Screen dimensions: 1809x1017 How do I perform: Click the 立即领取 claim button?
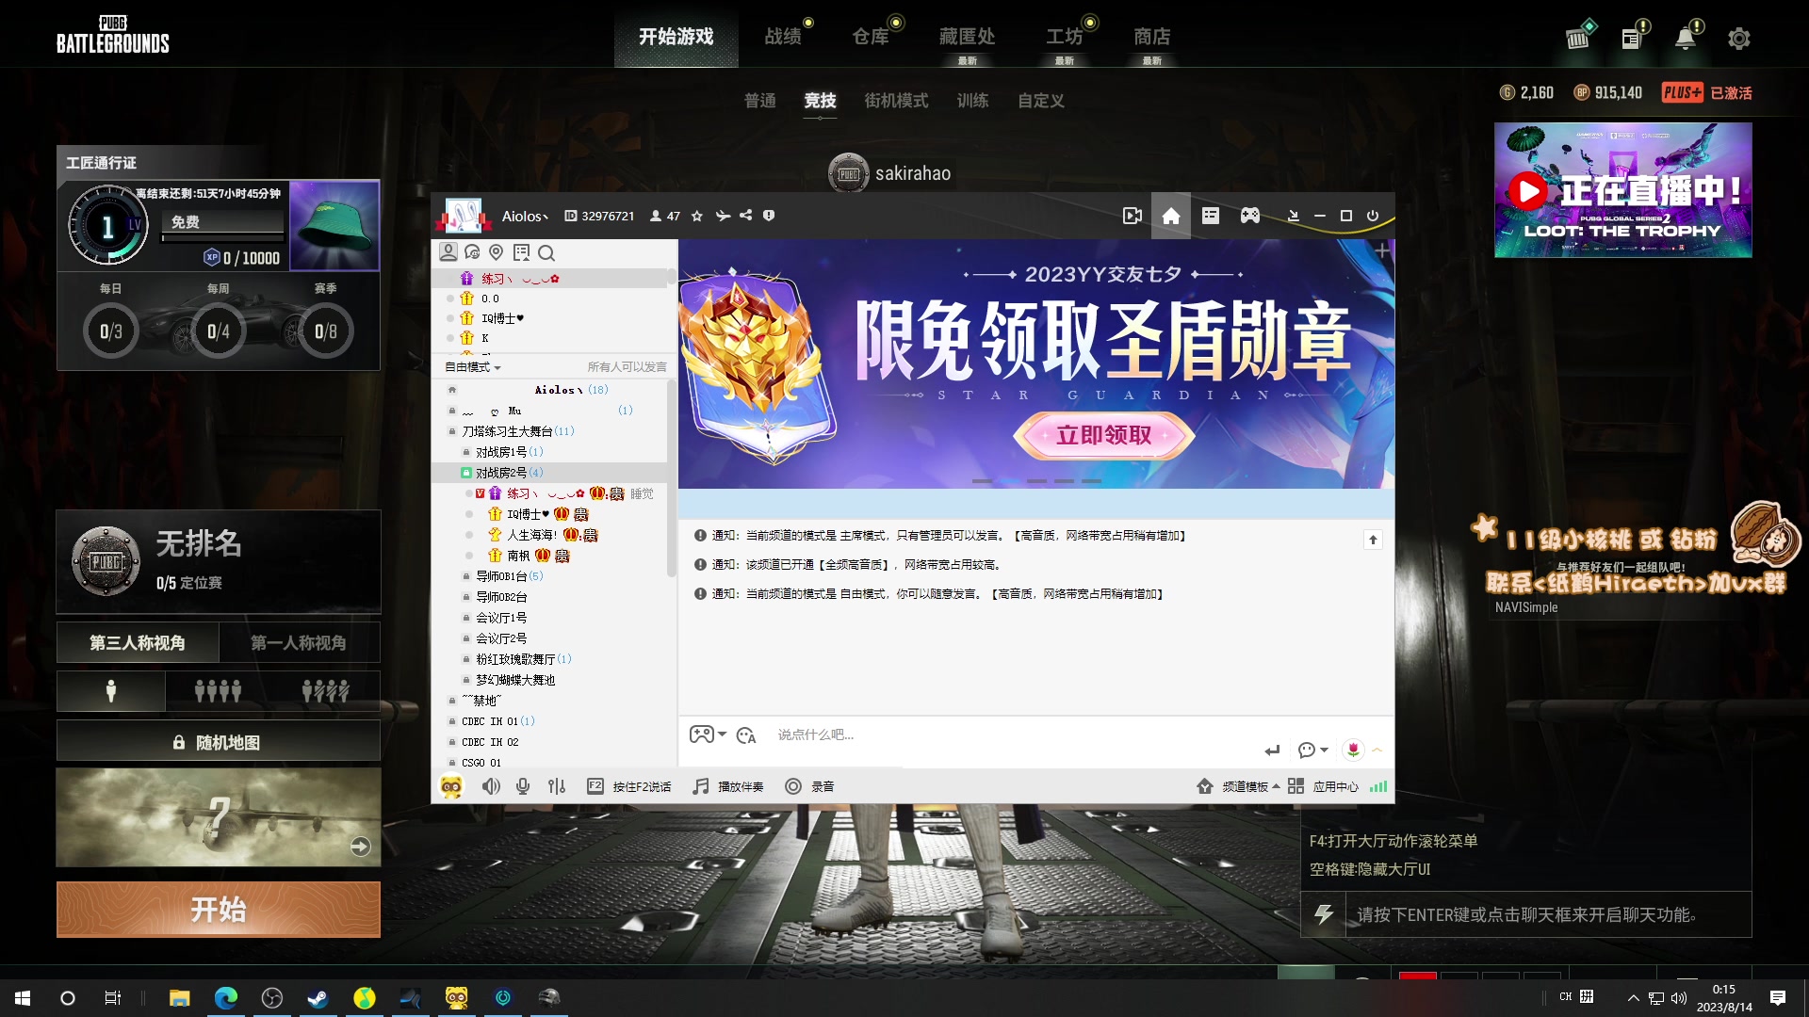[x=1102, y=435]
